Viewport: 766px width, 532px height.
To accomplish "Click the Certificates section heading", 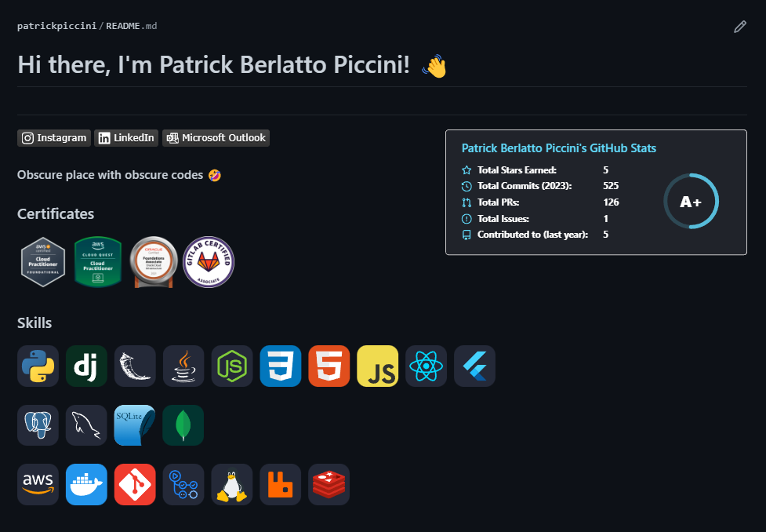I will click(56, 213).
